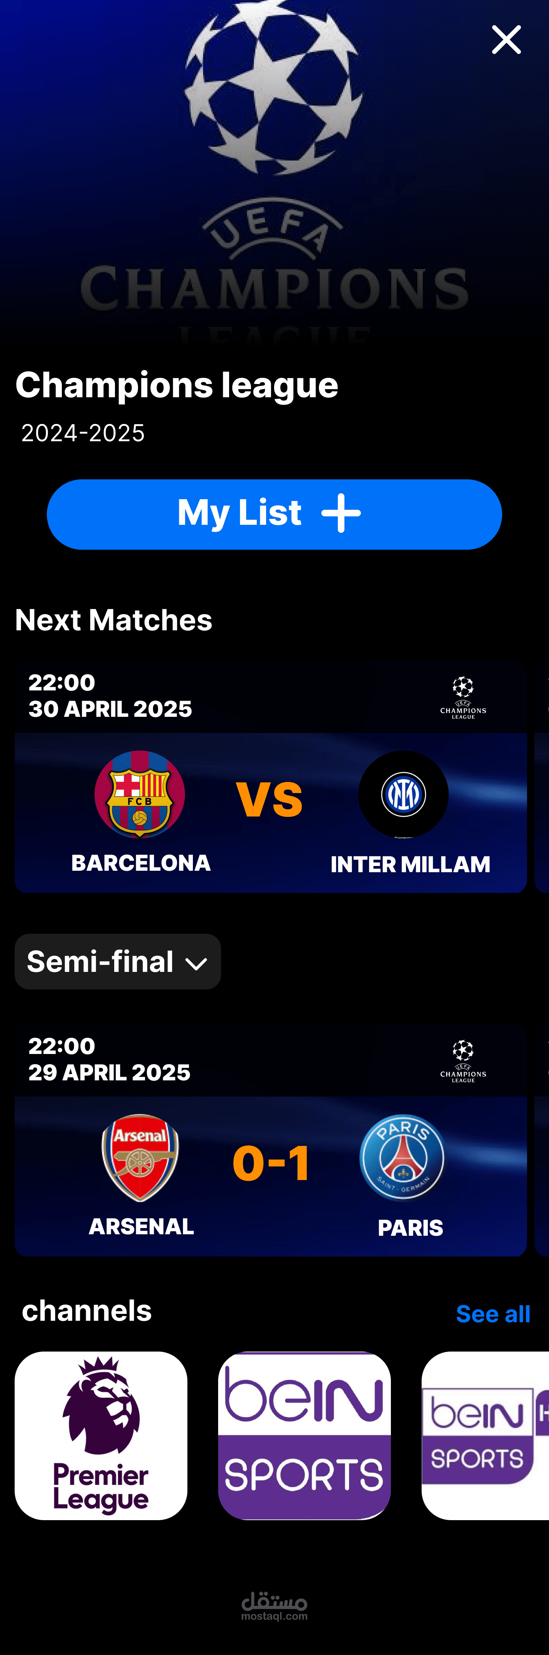Open the Arsenal 0-1 Paris result card
Screen dimensions: 549x1655
tap(270, 1140)
